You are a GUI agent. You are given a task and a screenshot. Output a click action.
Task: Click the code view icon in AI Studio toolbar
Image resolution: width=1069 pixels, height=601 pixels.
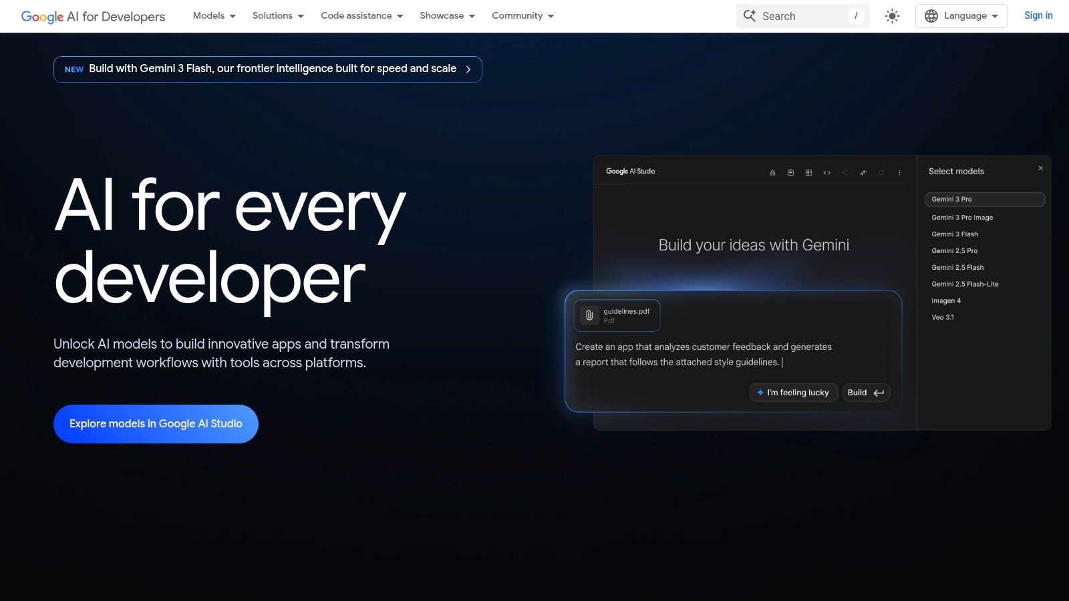coord(826,172)
